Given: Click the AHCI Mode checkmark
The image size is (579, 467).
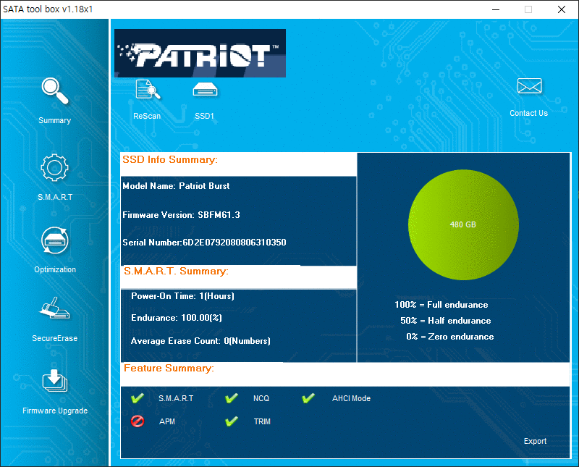Looking at the screenshot, I should 308,398.
